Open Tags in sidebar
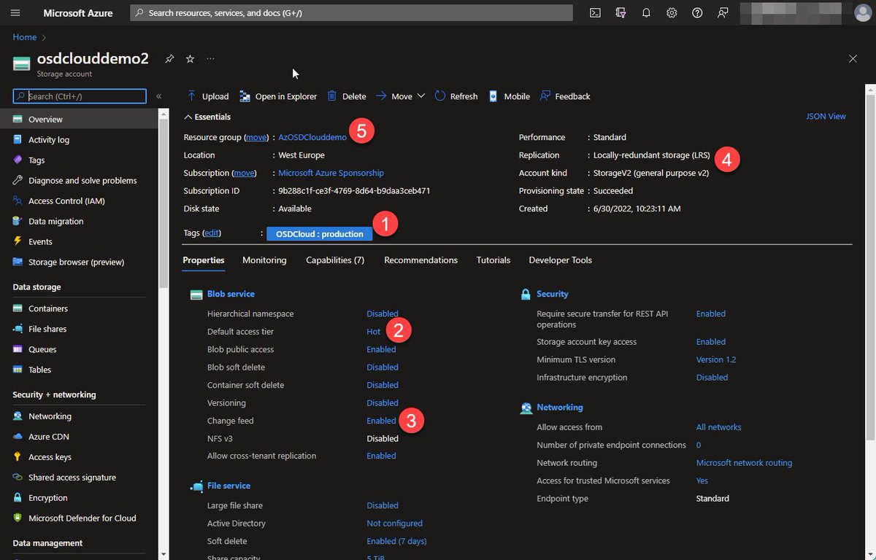This screenshot has height=560, width=876. pos(36,160)
